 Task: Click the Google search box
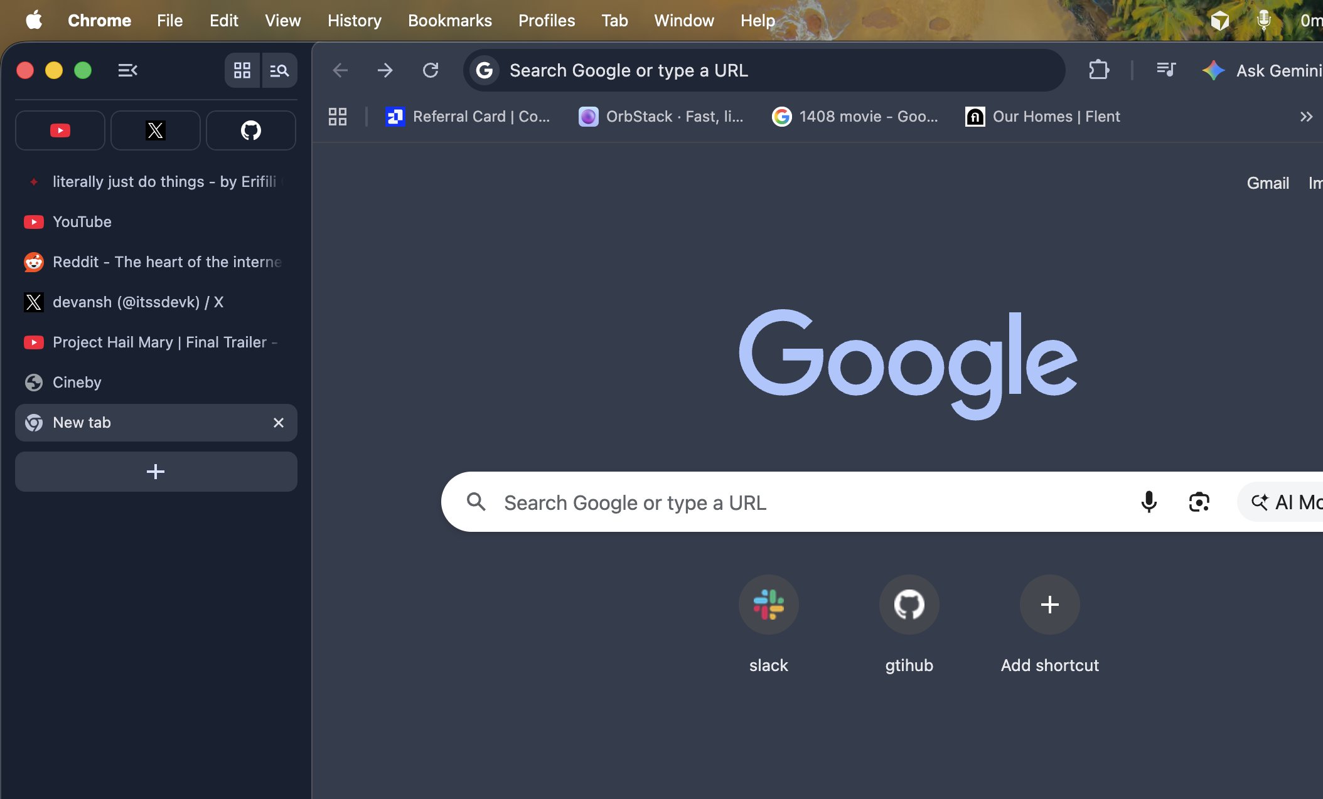click(x=753, y=502)
